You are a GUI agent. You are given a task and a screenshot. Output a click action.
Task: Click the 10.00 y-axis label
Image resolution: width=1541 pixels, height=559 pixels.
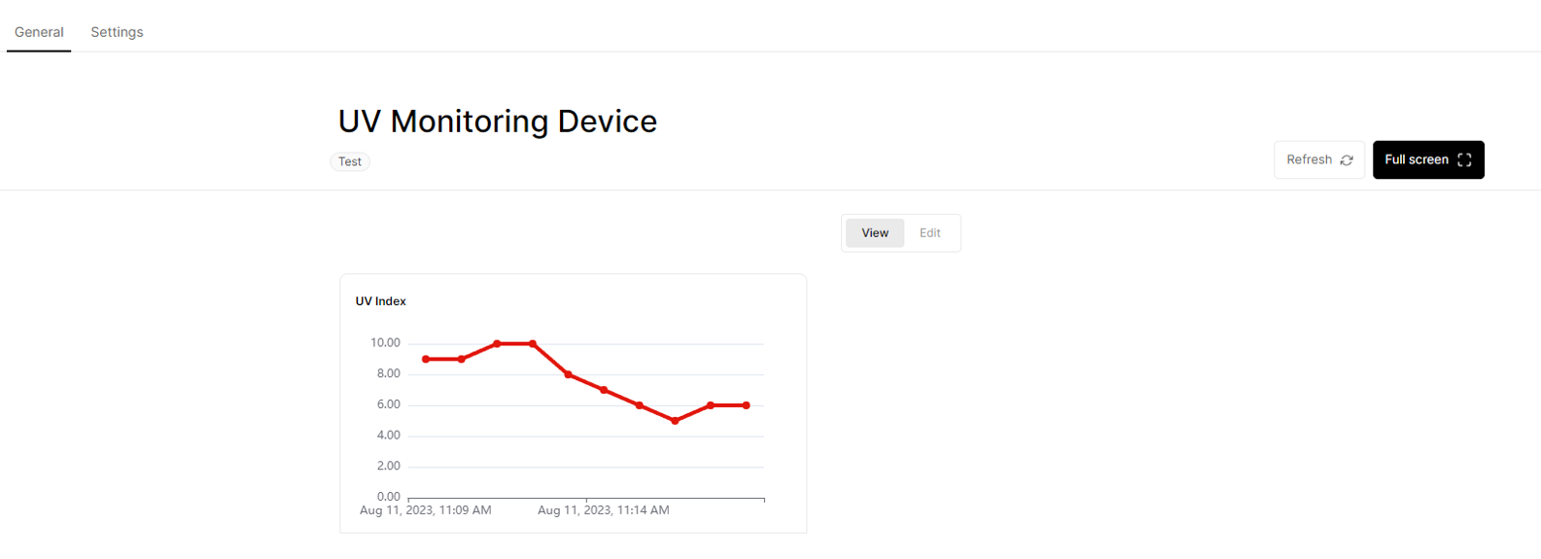click(x=385, y=343)
